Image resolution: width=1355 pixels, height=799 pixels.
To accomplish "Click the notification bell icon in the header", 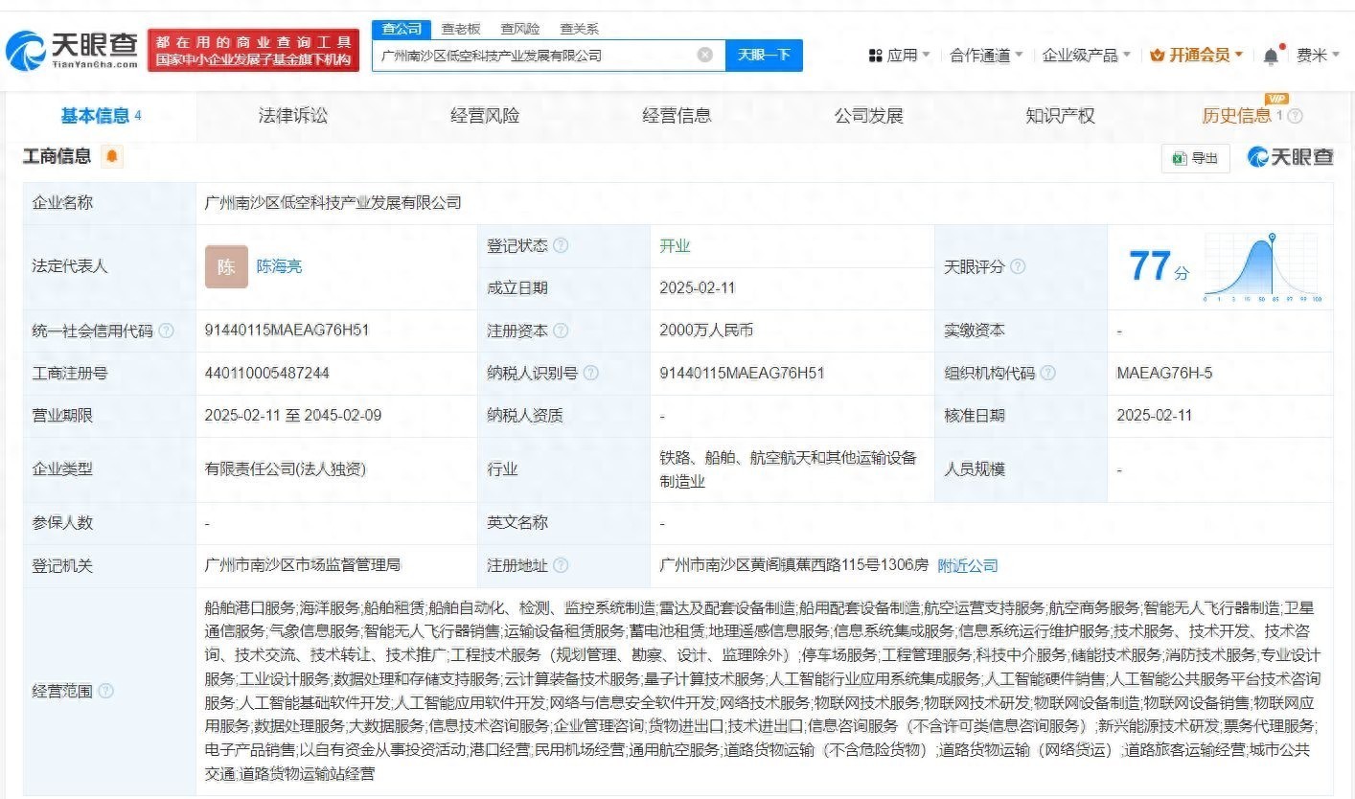I will 1271,57.
